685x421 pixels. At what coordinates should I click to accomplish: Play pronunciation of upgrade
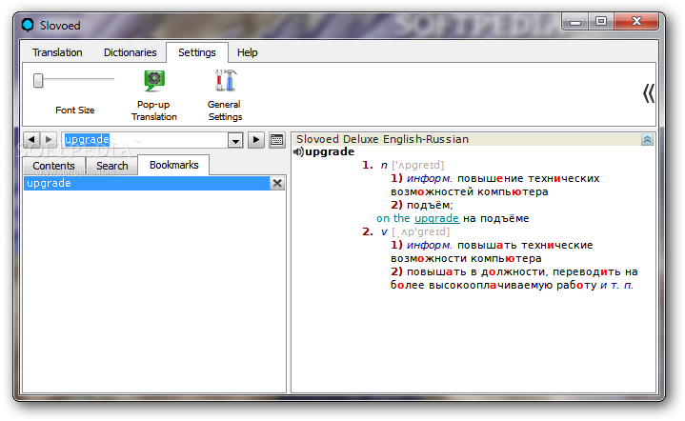pyautogui.click(x=298, y=152)
